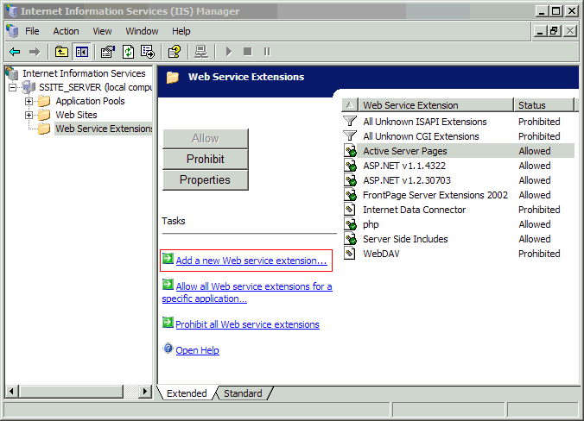Screen dimensions: 584x421
Task: Expand the Application Pools tree node
Action: 29,101
